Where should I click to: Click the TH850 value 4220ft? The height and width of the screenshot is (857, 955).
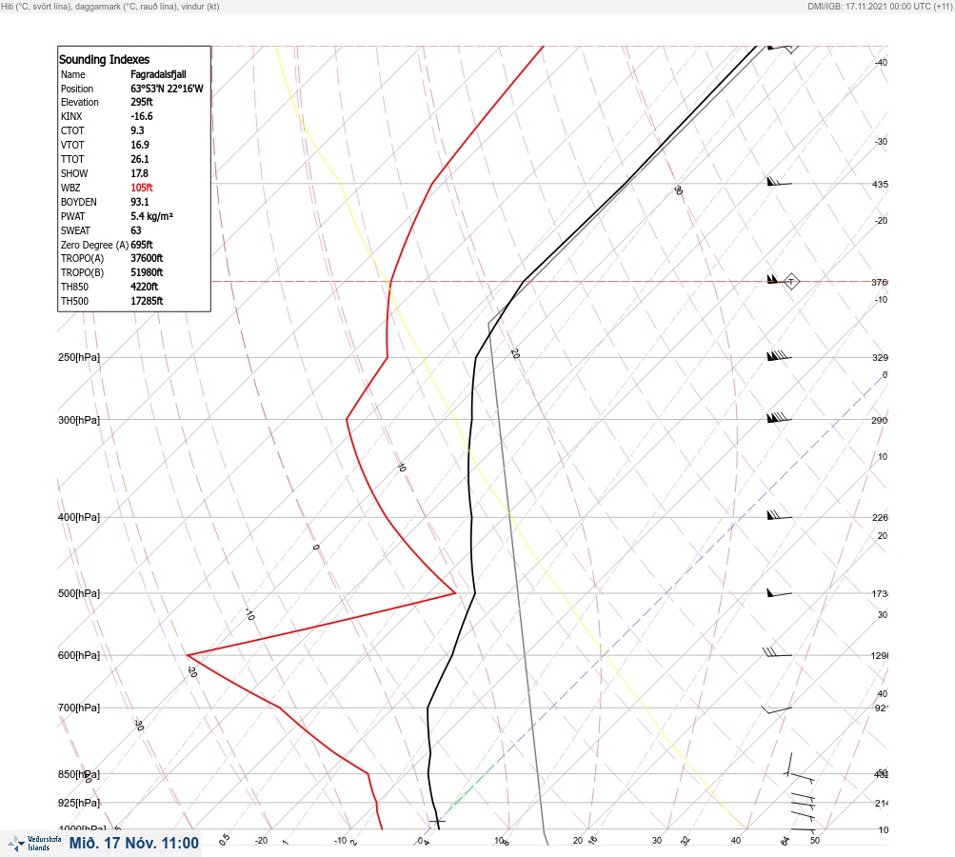(145, 287)
